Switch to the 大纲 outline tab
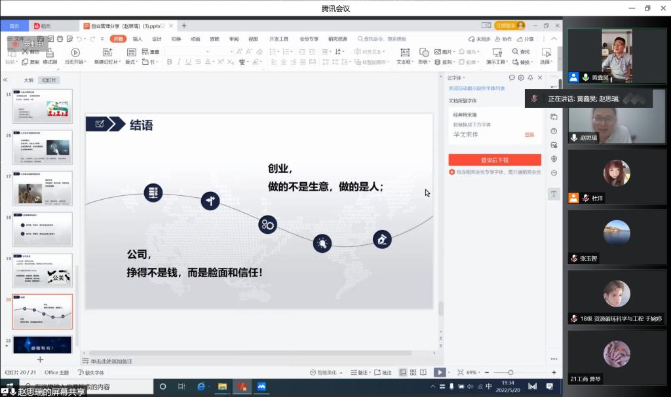The width and height of the screenshot is (671, 397). [29, 80]
